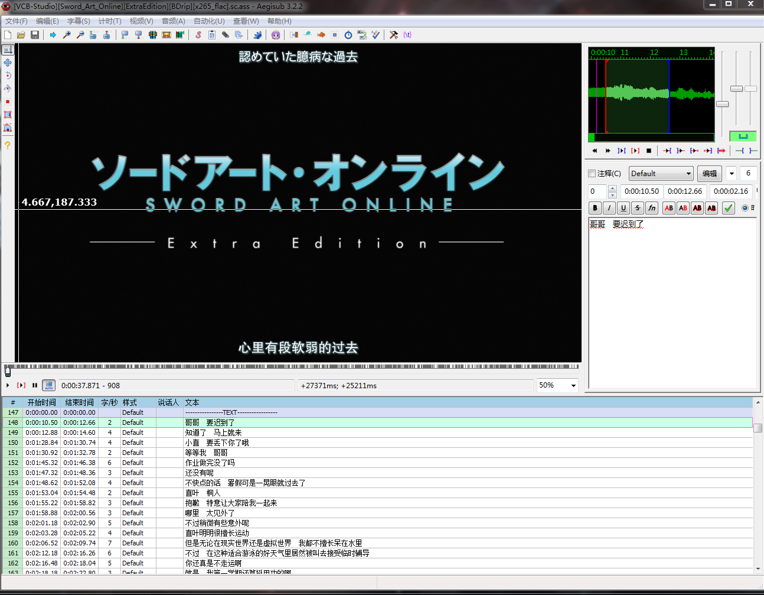Launch ASSDraw anime girl icon

[x=276, y=35]
